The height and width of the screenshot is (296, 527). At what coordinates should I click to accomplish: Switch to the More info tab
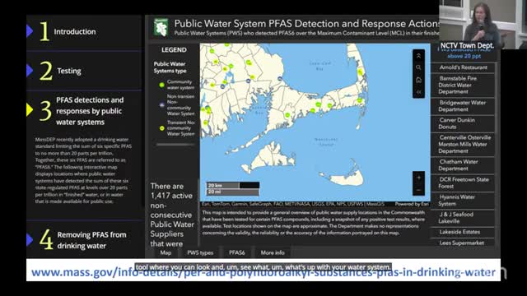pos(273,252)
